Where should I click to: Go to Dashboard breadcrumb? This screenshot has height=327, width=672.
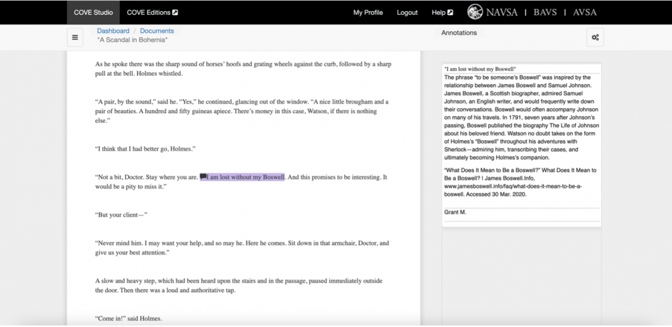click(113, 31)
